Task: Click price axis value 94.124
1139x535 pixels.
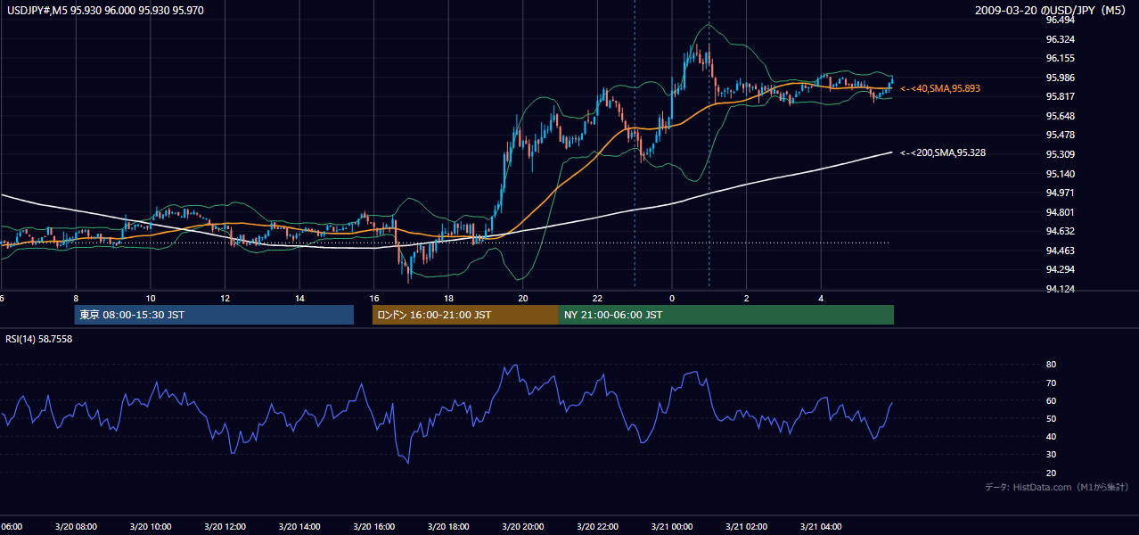Action: click(1059, 288)
